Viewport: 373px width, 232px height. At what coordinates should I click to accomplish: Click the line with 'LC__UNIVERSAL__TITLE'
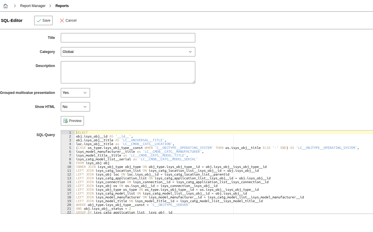121,140
